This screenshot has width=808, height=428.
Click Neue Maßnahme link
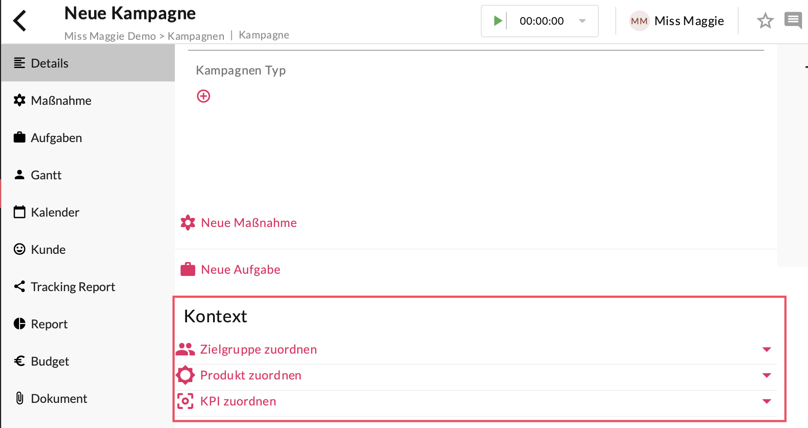(x=248, y=223)
